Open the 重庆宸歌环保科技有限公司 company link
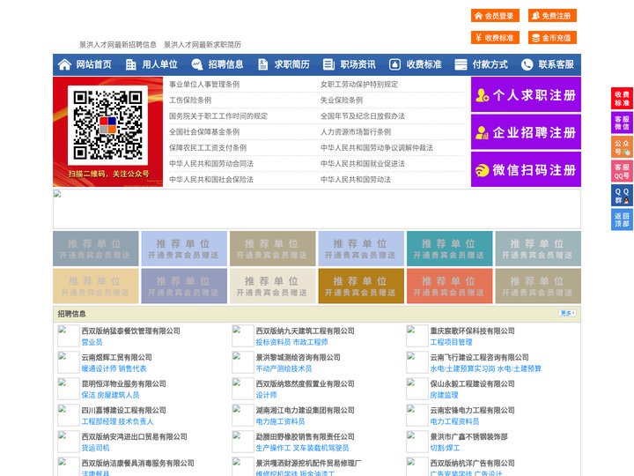Image resolution: width=634 pixels, height=476 pixels. pos(472,331)
